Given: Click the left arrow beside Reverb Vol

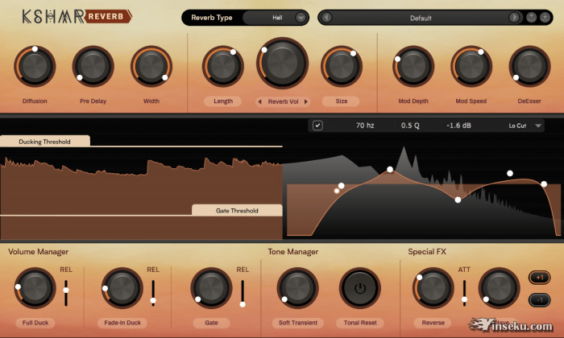Looking at the screenshot, I should pos(259,101).
